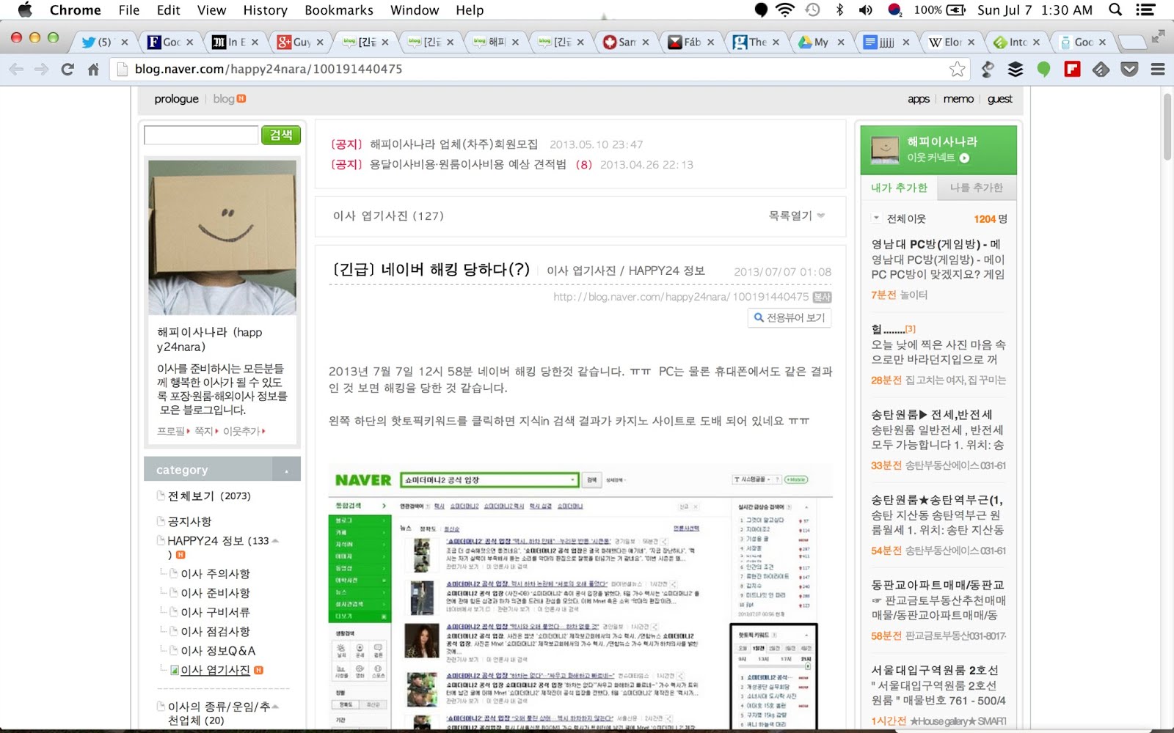Open Spotlight search in the menu bar
This screenshot has width=1174, height=733.
click(1115, 10)
